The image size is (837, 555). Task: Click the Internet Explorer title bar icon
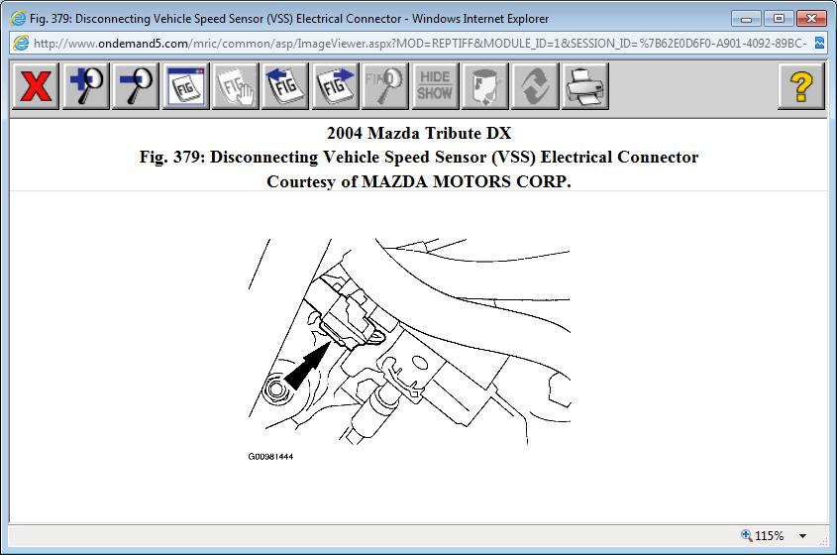click(18, 18)
